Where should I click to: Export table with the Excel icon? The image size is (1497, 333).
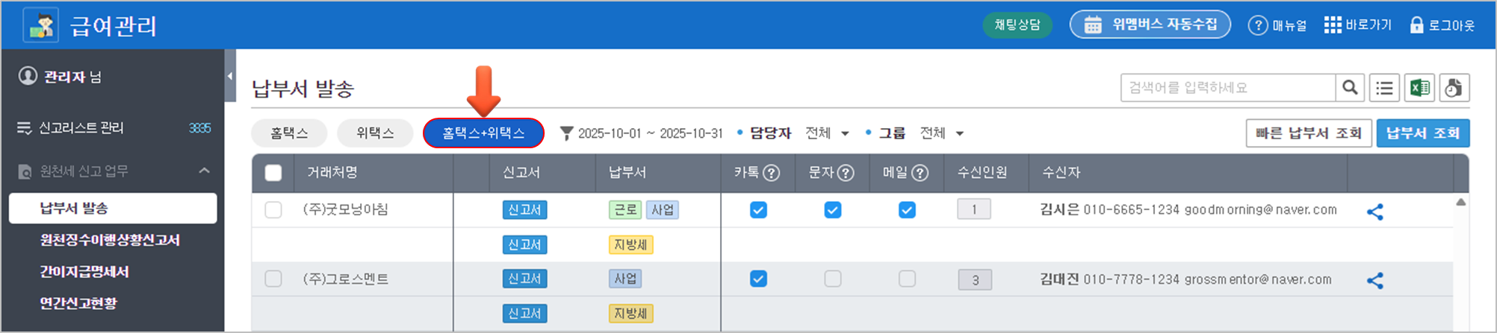tap(1419, 88)
